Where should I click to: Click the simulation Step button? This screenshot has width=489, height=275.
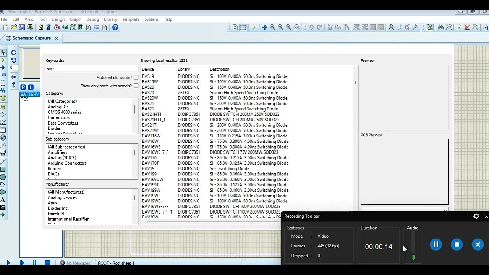(21, 263)
